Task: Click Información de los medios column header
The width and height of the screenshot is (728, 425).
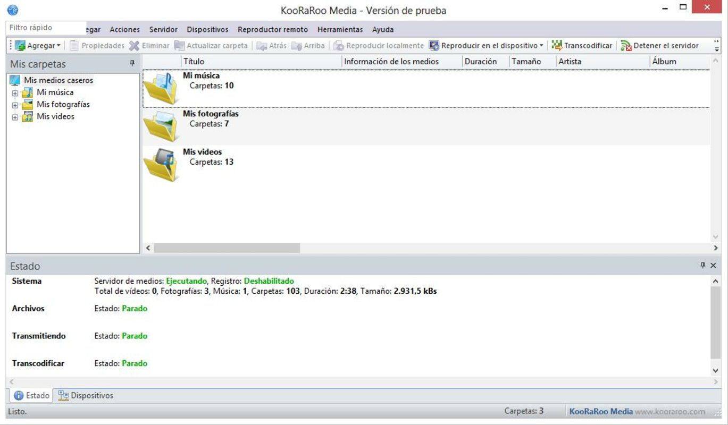Action: pyautogui.click(x=401, y=62)
